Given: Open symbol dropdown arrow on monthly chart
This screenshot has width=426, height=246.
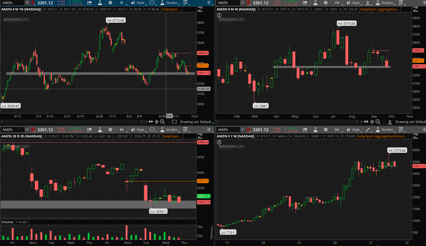Looking at the screenshot, I should click(x=242, y=130).
